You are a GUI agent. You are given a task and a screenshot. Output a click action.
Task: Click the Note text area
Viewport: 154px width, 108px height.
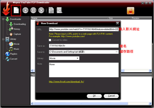click(x=84, y=70)
